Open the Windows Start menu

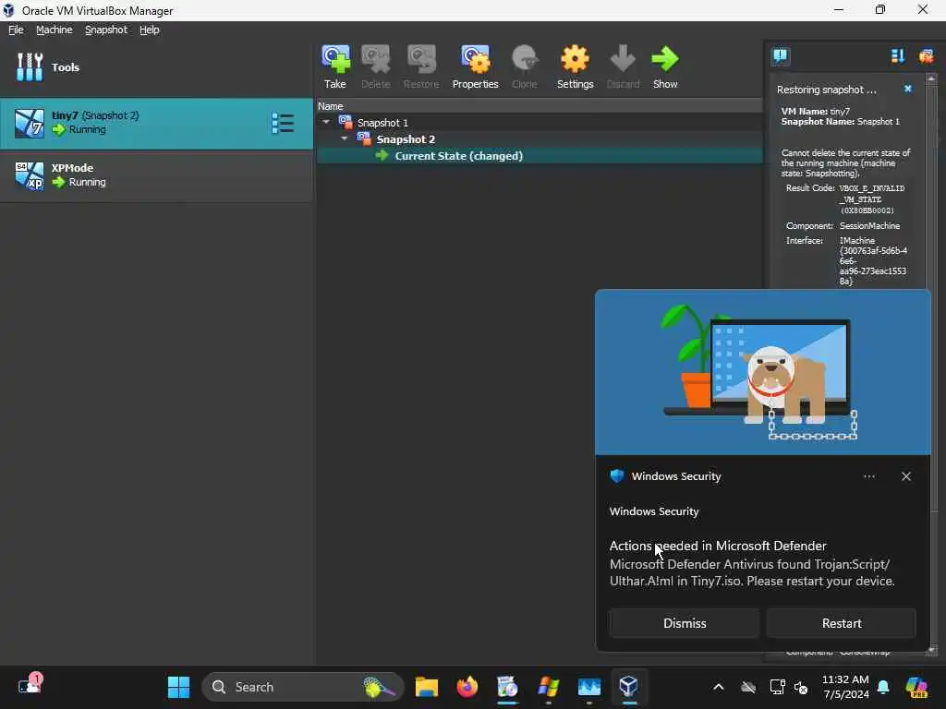click(x=178, y=687)
